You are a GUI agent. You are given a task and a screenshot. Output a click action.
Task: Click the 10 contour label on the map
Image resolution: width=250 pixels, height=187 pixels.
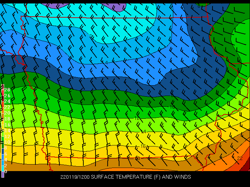point(172,107)
